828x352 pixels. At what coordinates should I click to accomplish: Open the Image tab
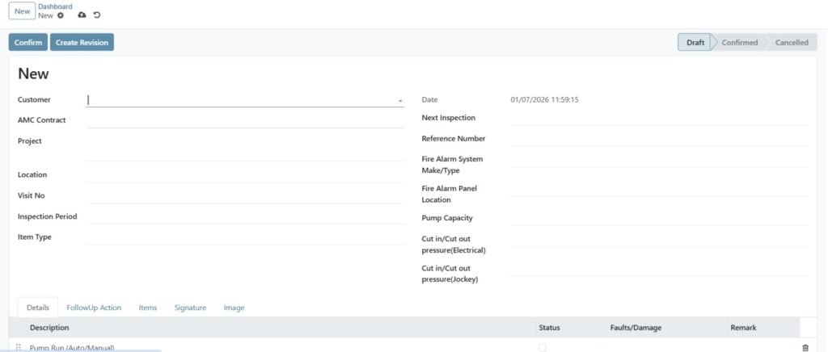234,308
